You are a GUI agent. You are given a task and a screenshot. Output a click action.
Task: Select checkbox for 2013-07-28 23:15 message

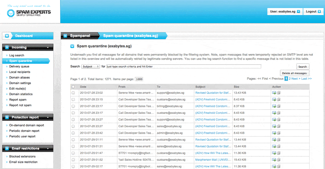coord(73,100)
